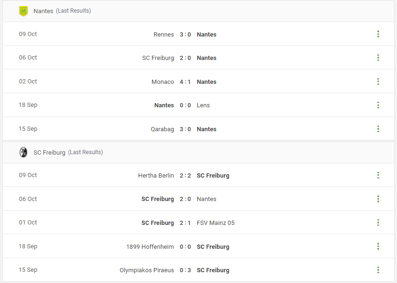Open the options menu for SC Freiburg 2:1 FSV Mainz 05
The image size is (397, 283).
378,223
